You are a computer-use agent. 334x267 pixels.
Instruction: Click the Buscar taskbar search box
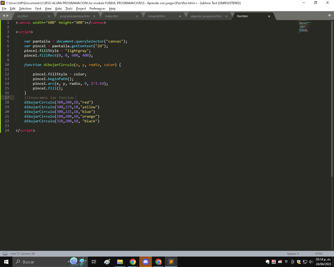tap(50, 262)
